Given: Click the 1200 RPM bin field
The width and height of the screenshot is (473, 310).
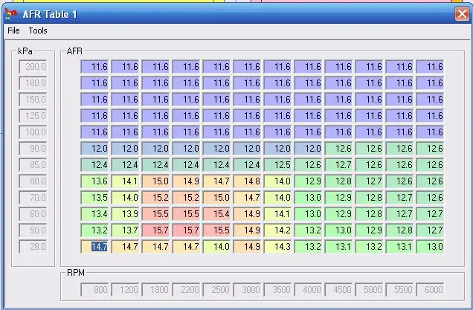Looking at the screenshot, I should 126,289.
